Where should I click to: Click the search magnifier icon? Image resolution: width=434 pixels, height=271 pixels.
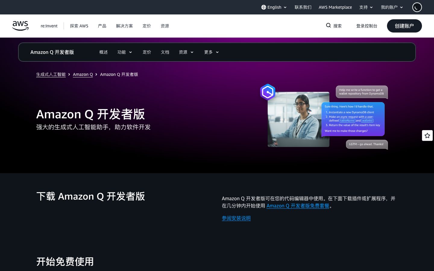(329, 26)
